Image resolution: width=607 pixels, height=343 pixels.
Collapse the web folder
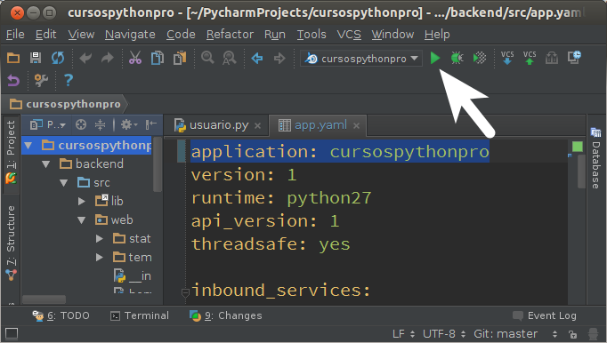tap(81, 220)
